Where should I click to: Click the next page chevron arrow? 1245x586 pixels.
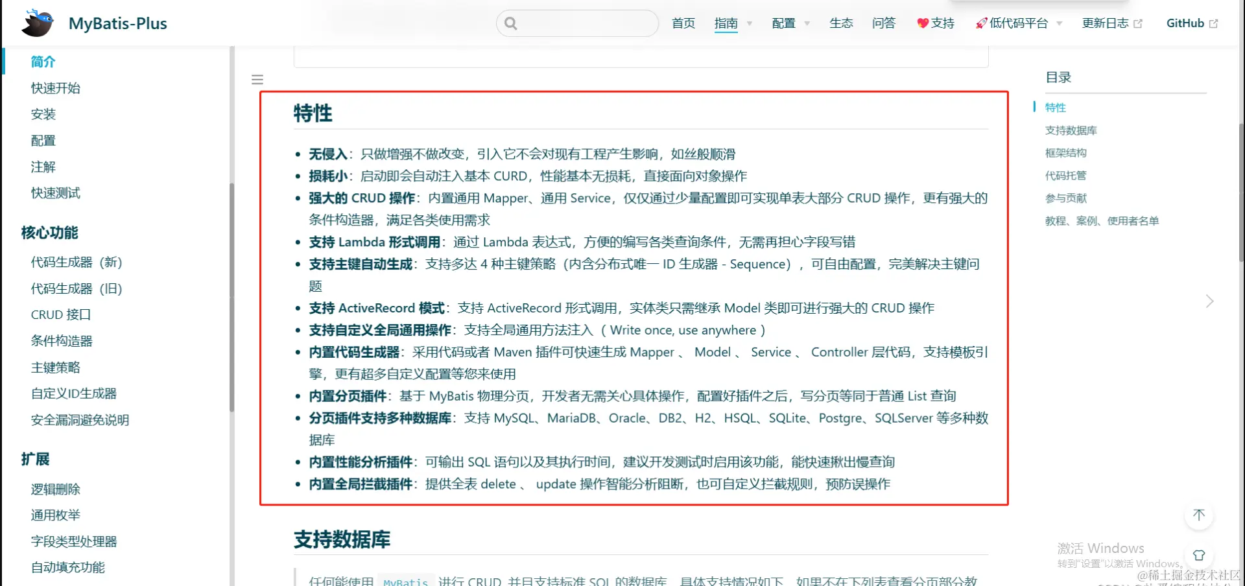[1209, 301]
